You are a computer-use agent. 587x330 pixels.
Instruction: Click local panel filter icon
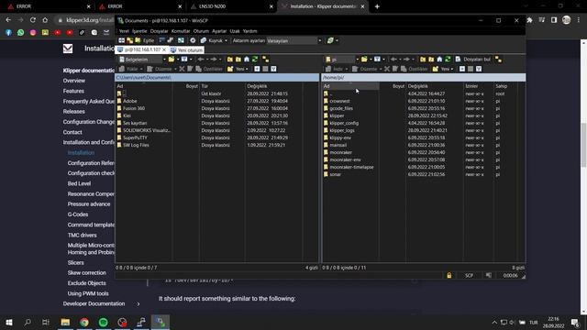(x=185, y=60)
